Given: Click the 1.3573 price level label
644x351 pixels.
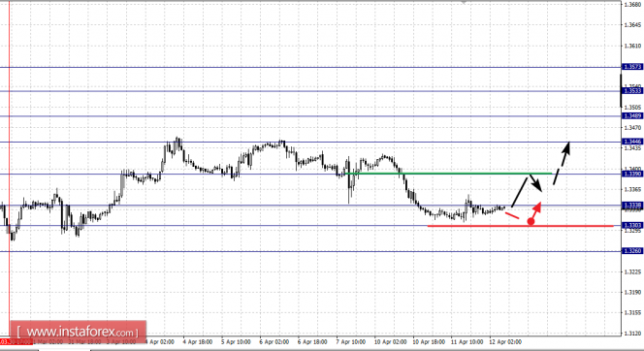Looking at the screenshot, I should tap(632, 67).
